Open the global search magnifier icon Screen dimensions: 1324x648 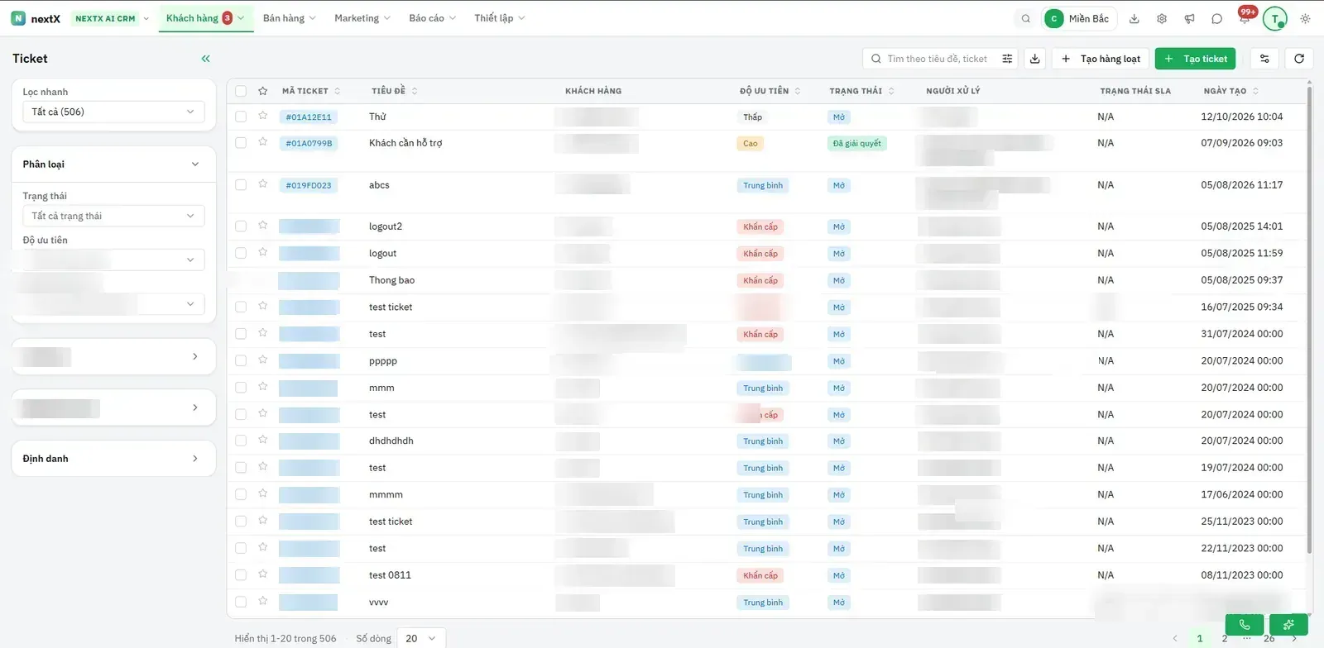(1026, 18)
